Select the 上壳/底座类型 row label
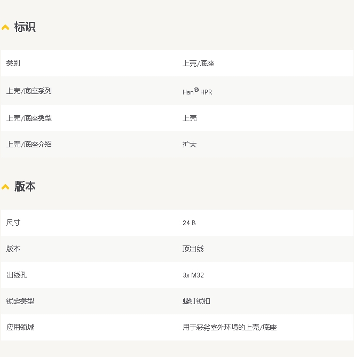 point(29,118)
